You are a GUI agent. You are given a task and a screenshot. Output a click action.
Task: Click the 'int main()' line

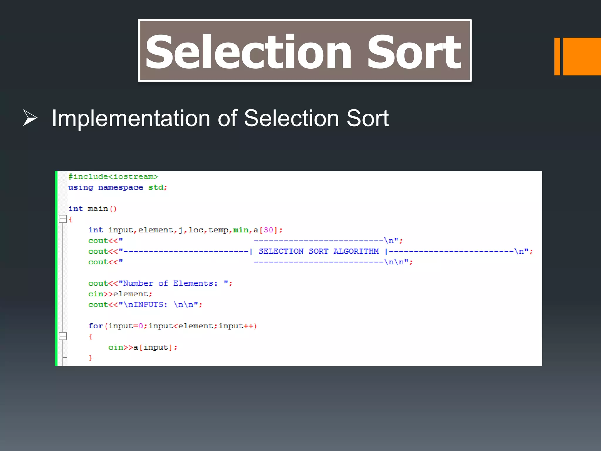click(x=93, y=209)
